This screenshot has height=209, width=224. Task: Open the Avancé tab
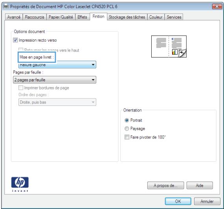point(14,17)
